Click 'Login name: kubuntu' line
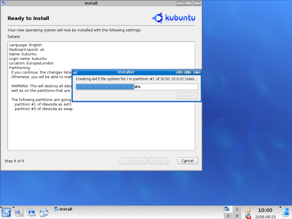 coord(28,59)
